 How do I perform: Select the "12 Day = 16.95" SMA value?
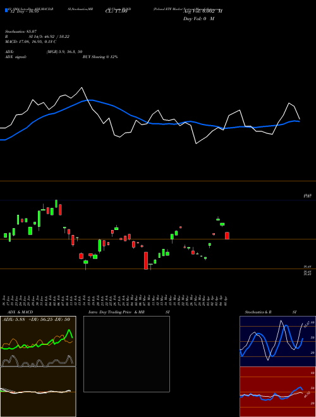[x=24, y=11]
